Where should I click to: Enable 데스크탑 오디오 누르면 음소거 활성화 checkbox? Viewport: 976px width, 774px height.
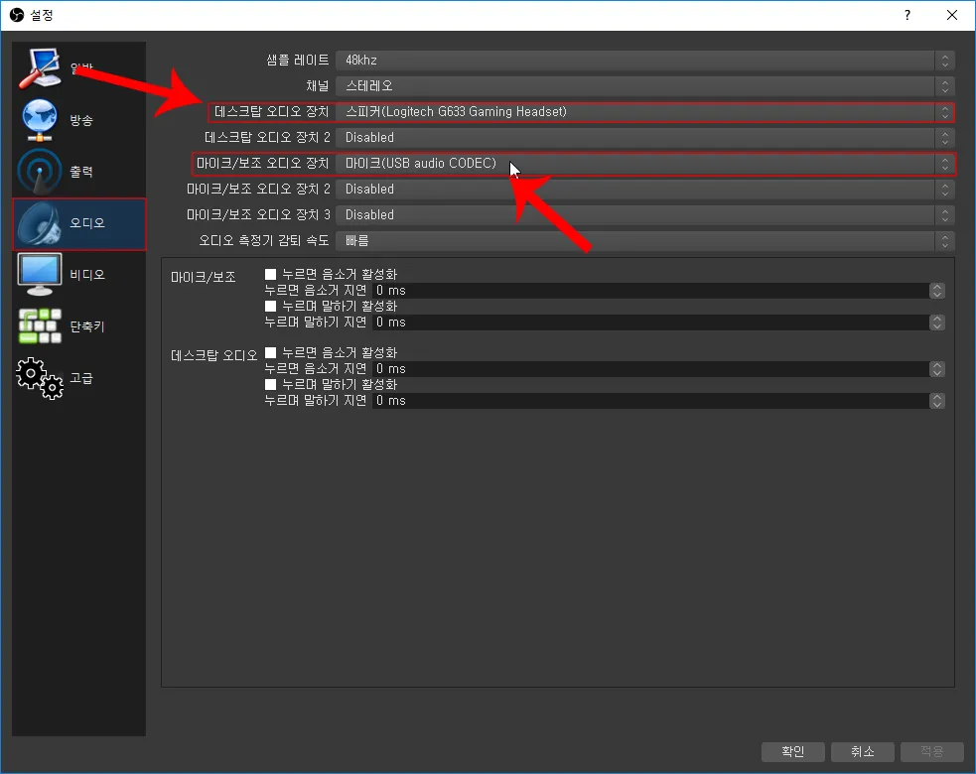tap(270, 353)
